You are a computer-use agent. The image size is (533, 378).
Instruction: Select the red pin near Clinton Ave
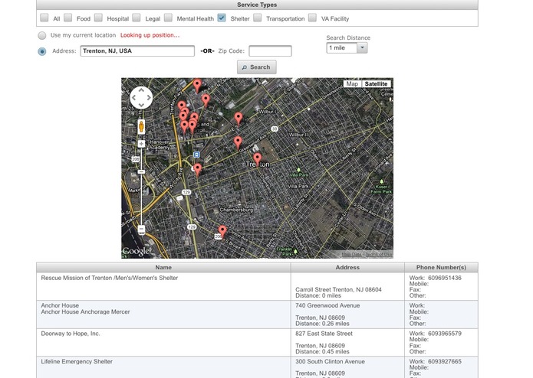(x=222, y=232)
